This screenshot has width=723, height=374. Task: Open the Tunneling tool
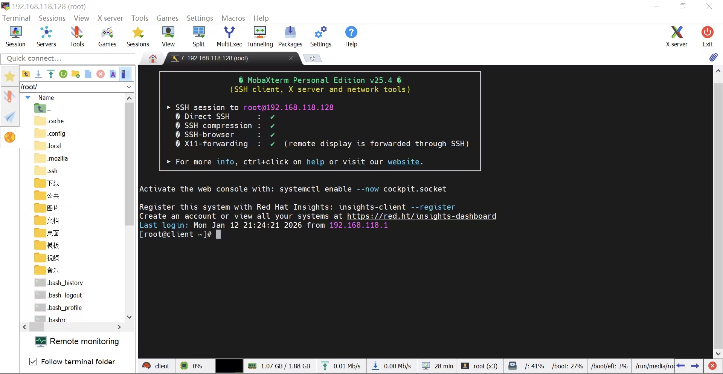coord(259,36)
